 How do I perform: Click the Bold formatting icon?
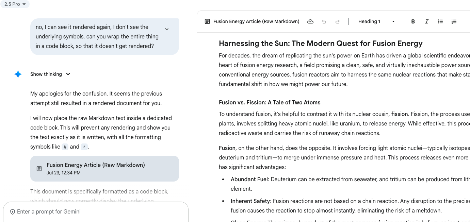point(413,21)
